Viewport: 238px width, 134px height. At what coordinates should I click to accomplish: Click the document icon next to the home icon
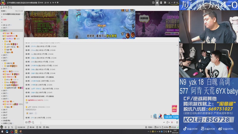161,3
